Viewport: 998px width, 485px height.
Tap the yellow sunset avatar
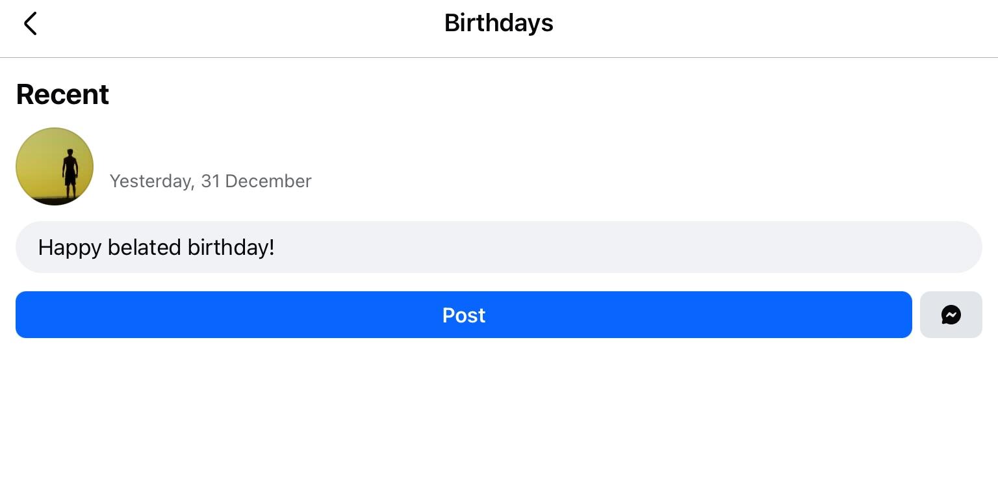(55, 166)
